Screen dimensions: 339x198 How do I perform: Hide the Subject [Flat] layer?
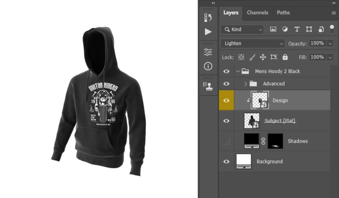click(226, 121)
